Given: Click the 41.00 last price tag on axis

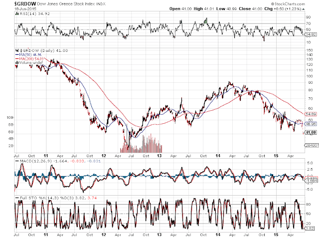Looking at the screenshot, I should [311, 133].
